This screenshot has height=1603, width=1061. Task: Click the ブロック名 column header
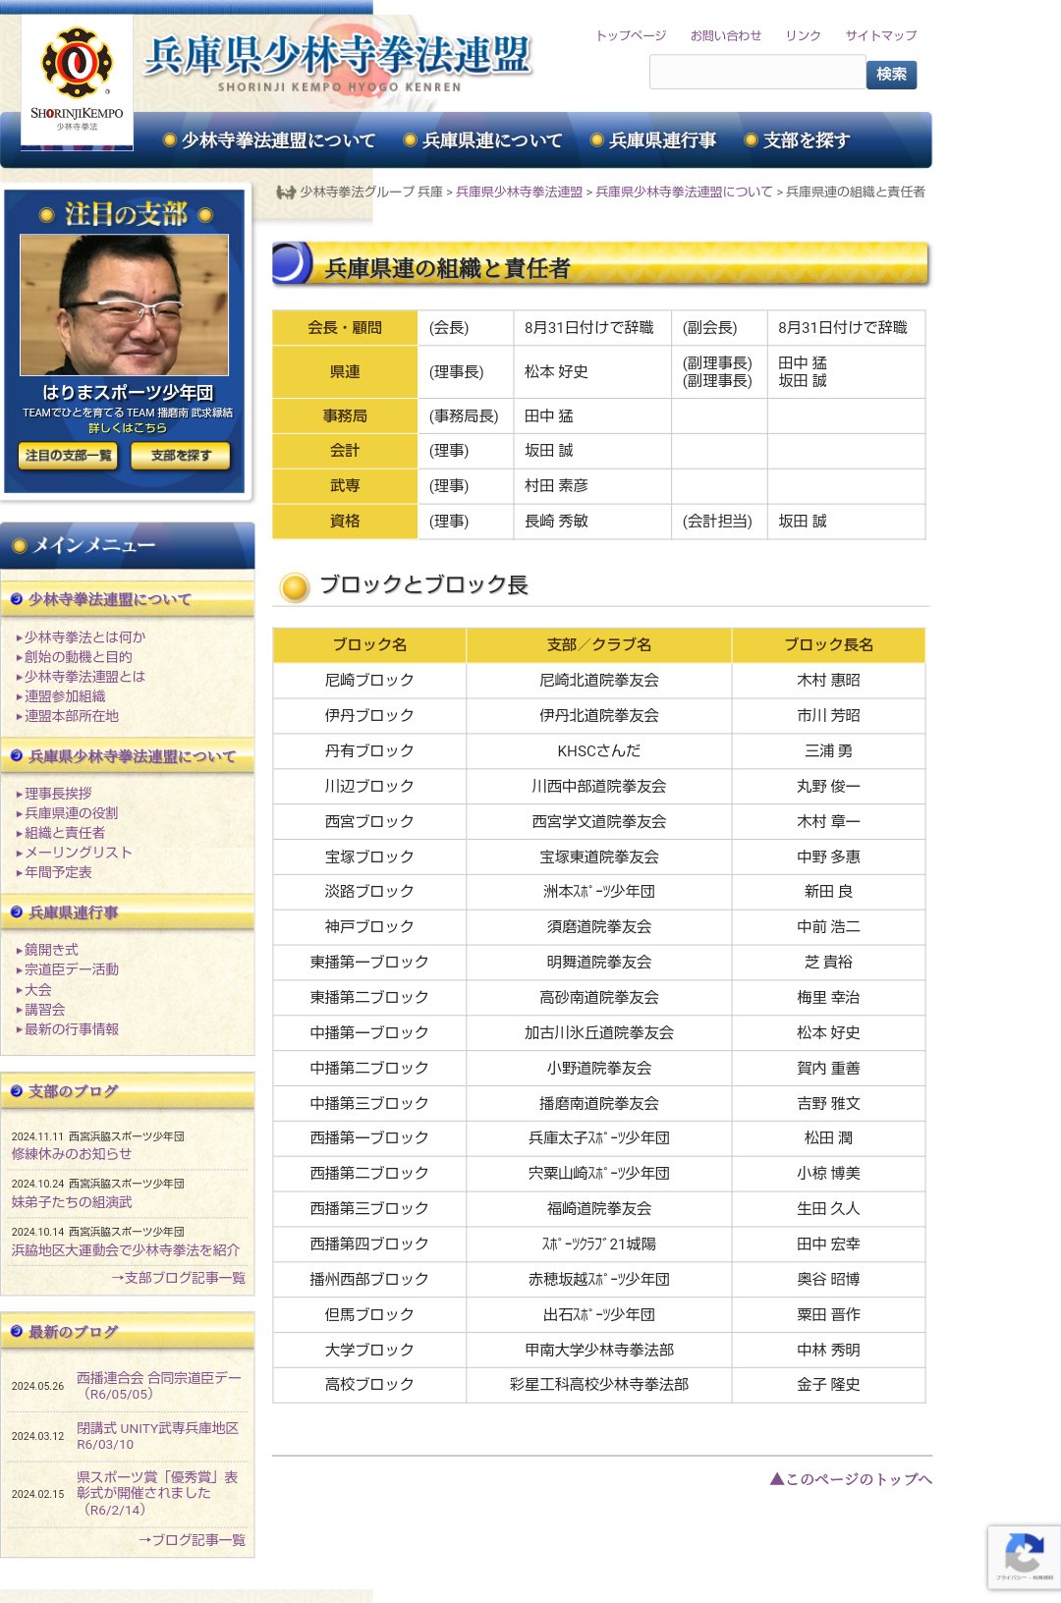coord(369,644)
